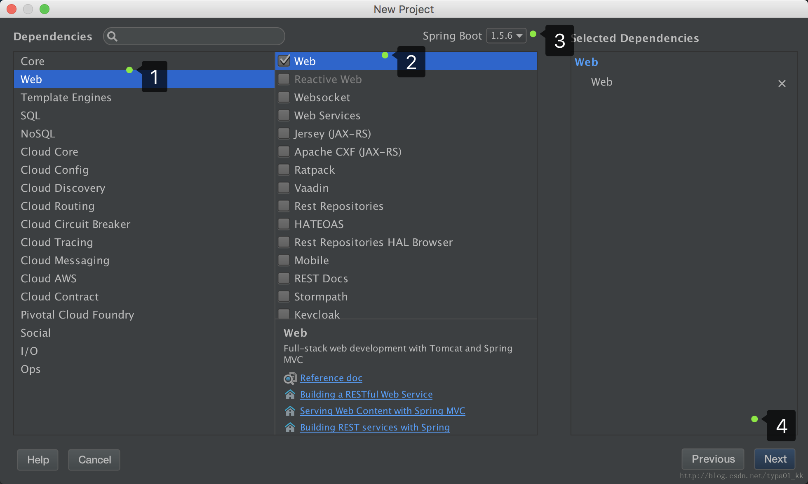Click the dependencies search field
Viewport: 808px width, 484px height.
coord(198,37)
